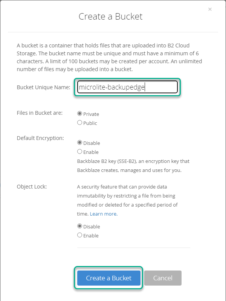
Task: Close the Create a Bucket dialog
Action: point(210,9)
